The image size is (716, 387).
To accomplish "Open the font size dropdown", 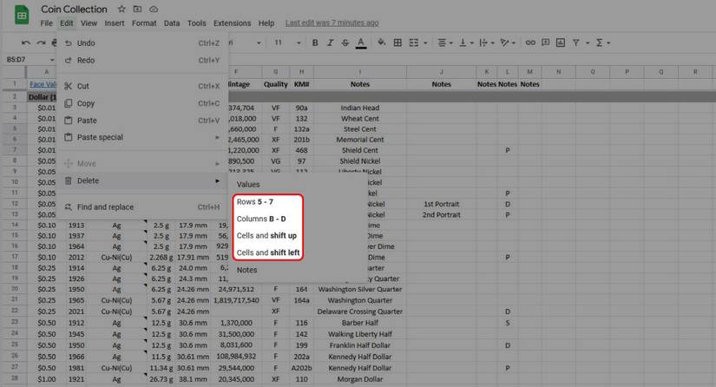I will pyautogui.click(x=299, y=43).
